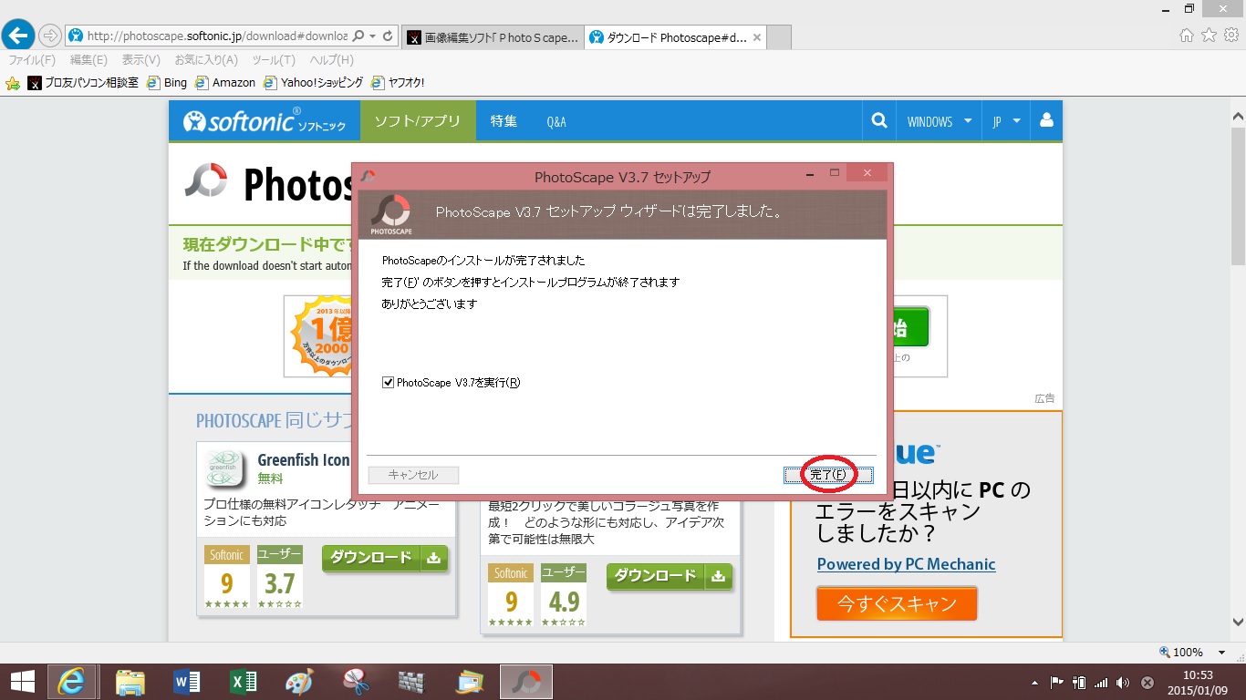Open the ヘルプ(H) menu
The height and width of the screenshot is (700, 1246).
coord(331,60)
